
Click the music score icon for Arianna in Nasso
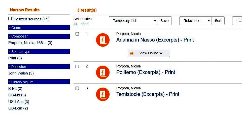[x=103, y=40]
